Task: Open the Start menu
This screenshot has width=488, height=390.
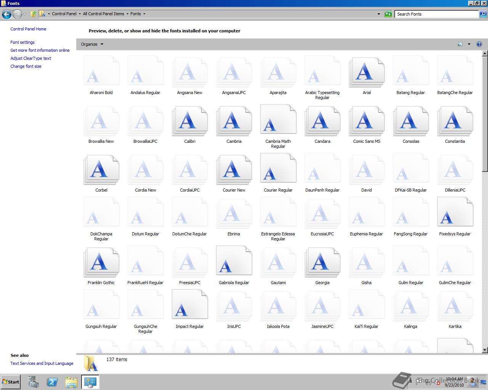Action: [11, 382]
